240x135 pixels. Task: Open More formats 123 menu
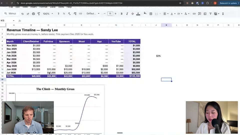click(80, 13)
